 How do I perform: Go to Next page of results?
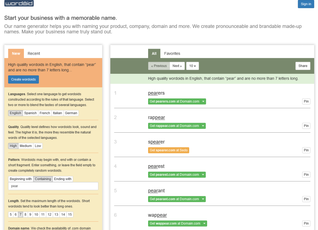coord(177,66)
